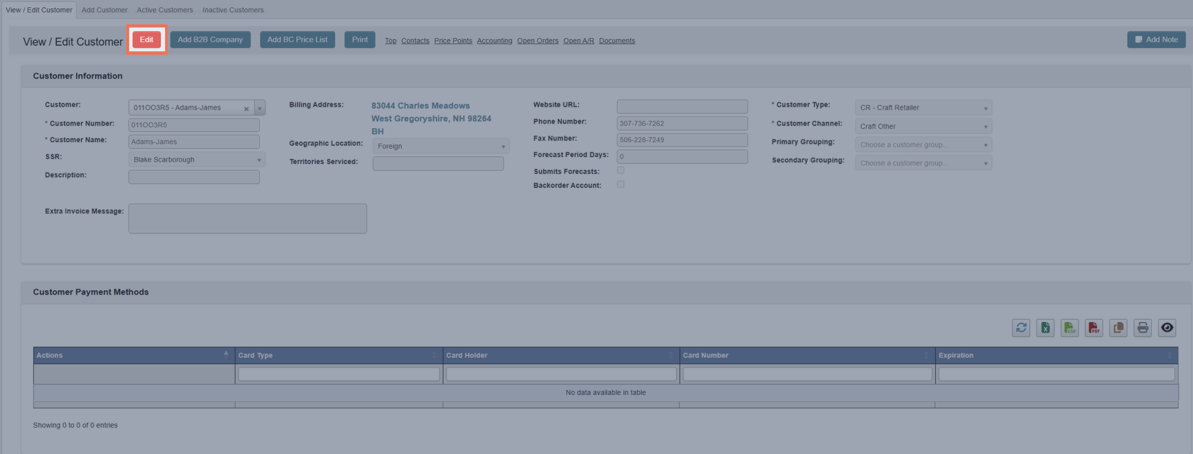Open the Customer selector dropdown

260,108
